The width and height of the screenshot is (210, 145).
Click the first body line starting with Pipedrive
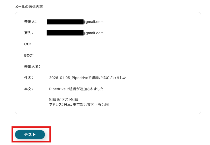coord(76,89)
